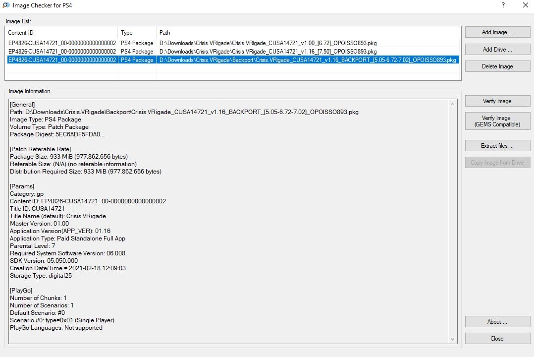534x357 pixels.
Task: Click the Extract files button
Action: [x=497, y=146]
